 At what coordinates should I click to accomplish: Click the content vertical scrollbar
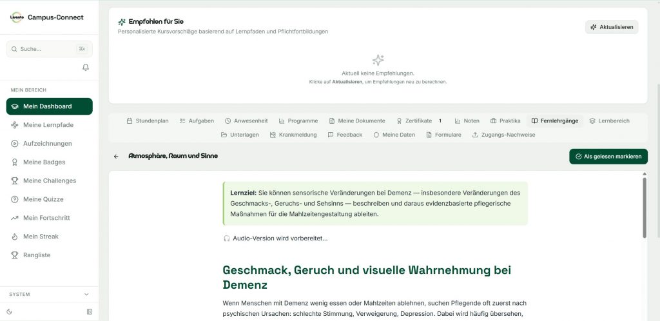(x=645, y=207)
